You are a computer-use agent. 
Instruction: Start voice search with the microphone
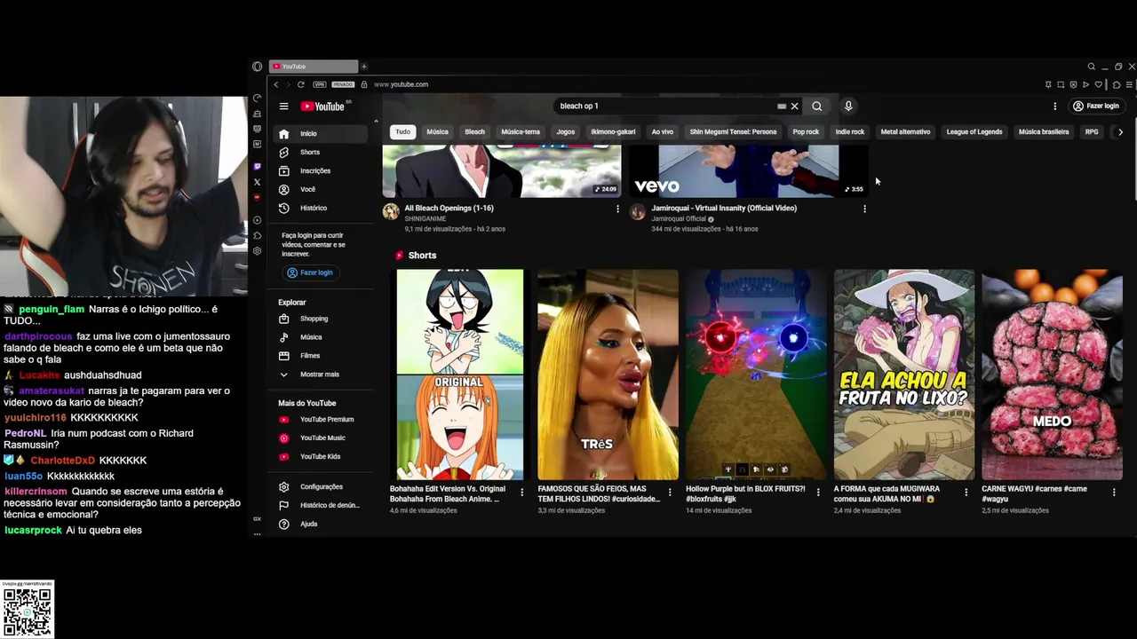(x=848, y=106)
